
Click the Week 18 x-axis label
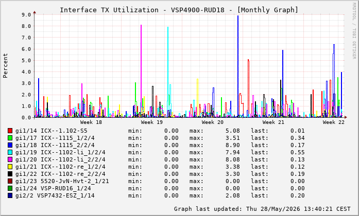91,122
